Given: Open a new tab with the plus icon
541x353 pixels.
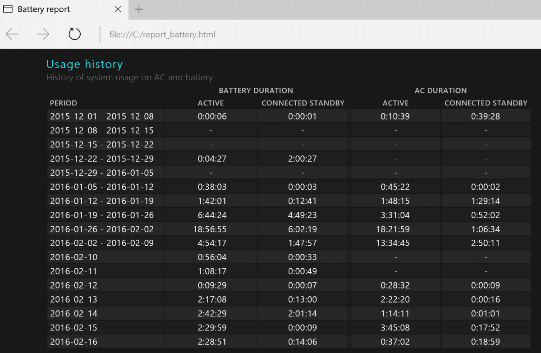Looking at the screenshot, I should 139,9.
